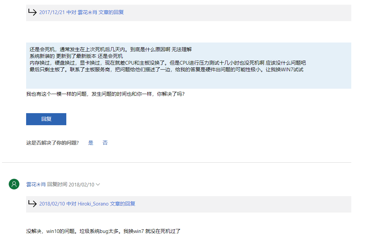
Task: Click the quoted line starting with 内存换过
Action: pyautogui.click(x=167, y=63)
